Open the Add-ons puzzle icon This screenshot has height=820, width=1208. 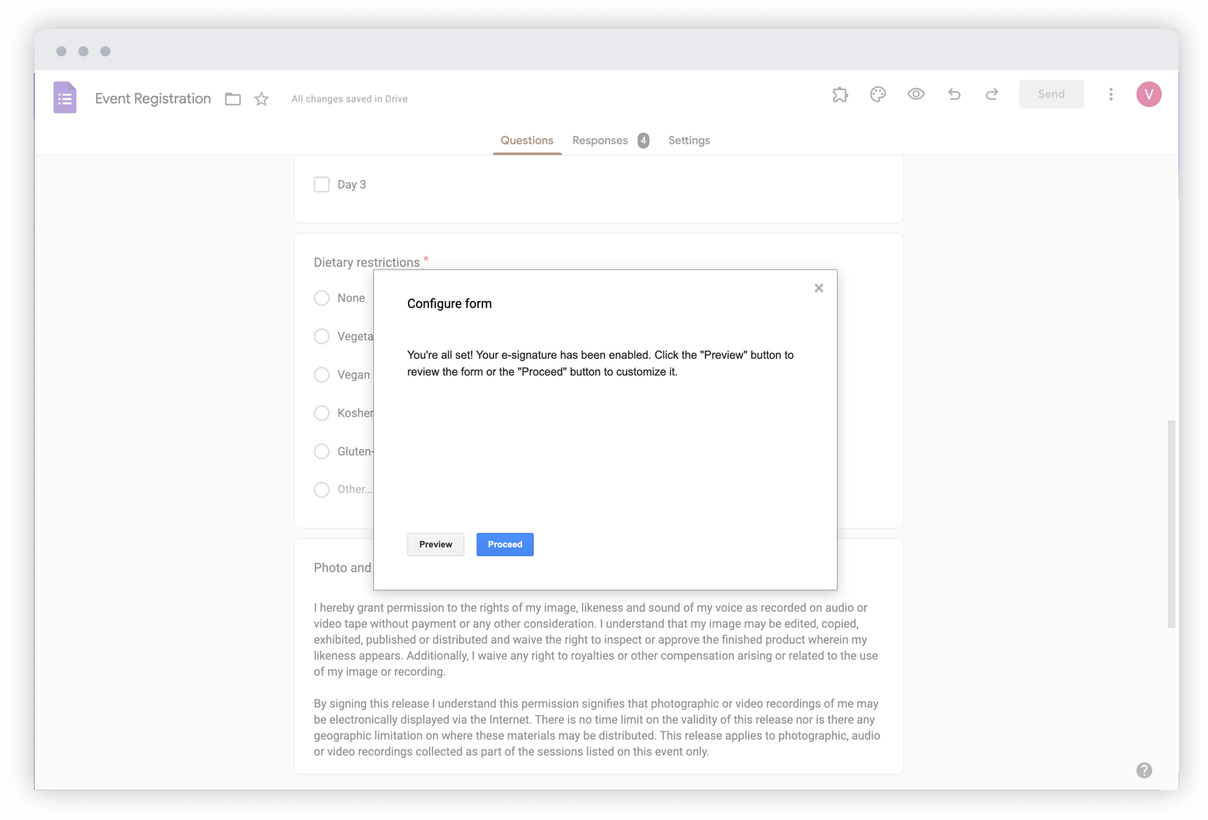[840, 94]
